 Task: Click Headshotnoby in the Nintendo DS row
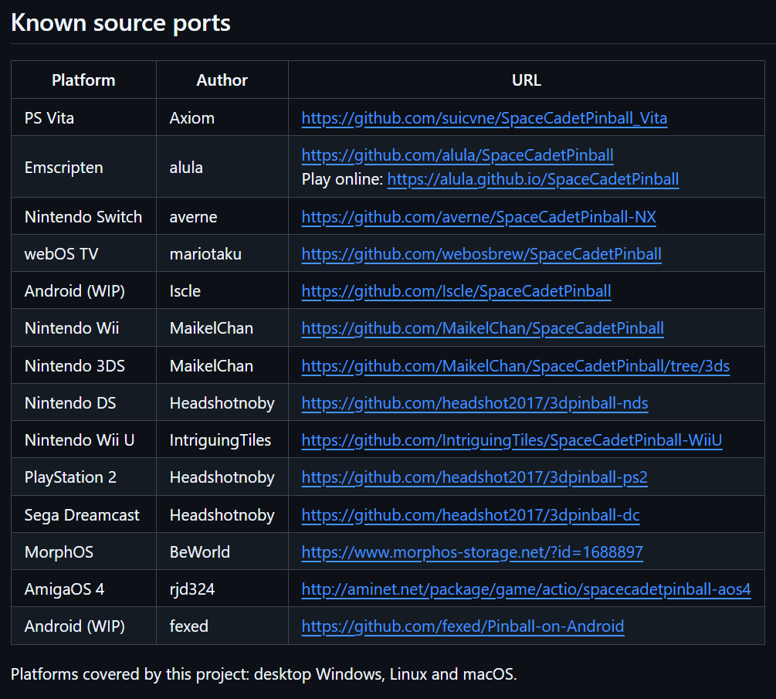pos(222,403)
